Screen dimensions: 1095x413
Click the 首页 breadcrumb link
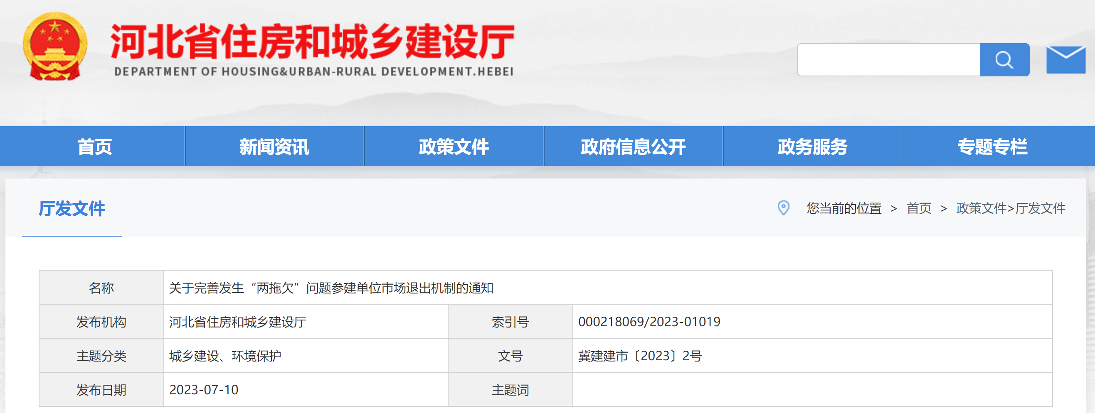coord(919,208)
